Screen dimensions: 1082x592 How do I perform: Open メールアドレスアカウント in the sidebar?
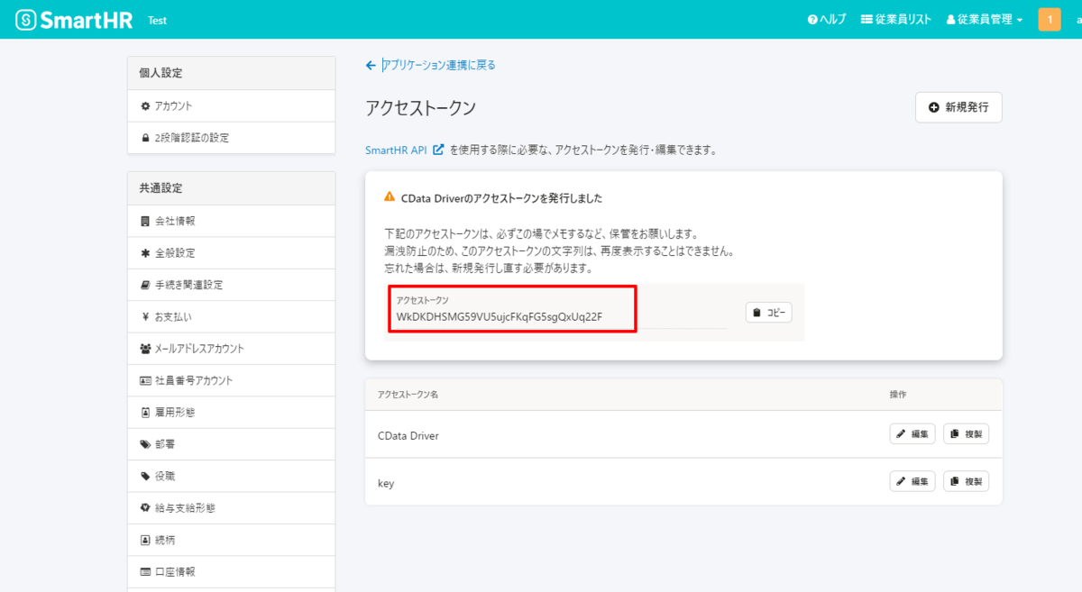pos(232,349)
